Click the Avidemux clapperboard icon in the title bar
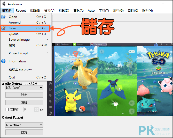Screen dimensions: 173x138 tap(4, 4)
